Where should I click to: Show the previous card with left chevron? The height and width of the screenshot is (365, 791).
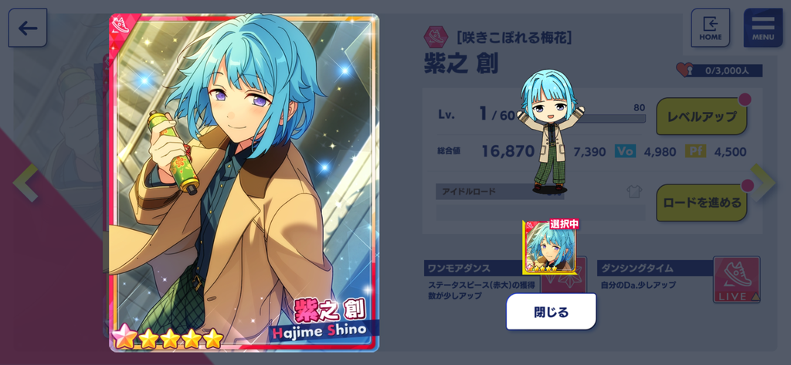25,182
